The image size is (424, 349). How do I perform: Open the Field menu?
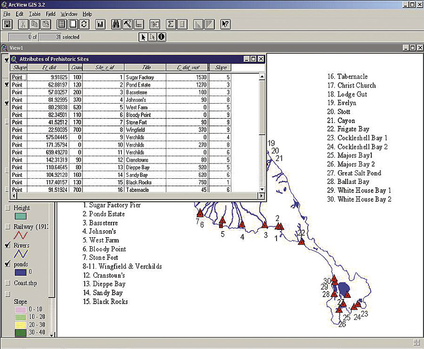(50, 14)
